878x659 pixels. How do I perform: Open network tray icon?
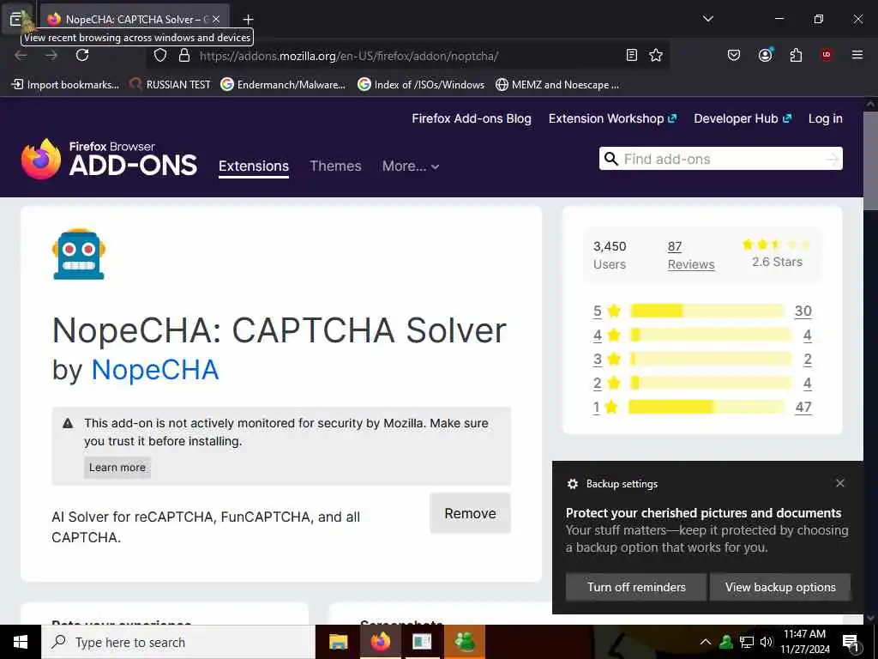[x=747, y=642]
